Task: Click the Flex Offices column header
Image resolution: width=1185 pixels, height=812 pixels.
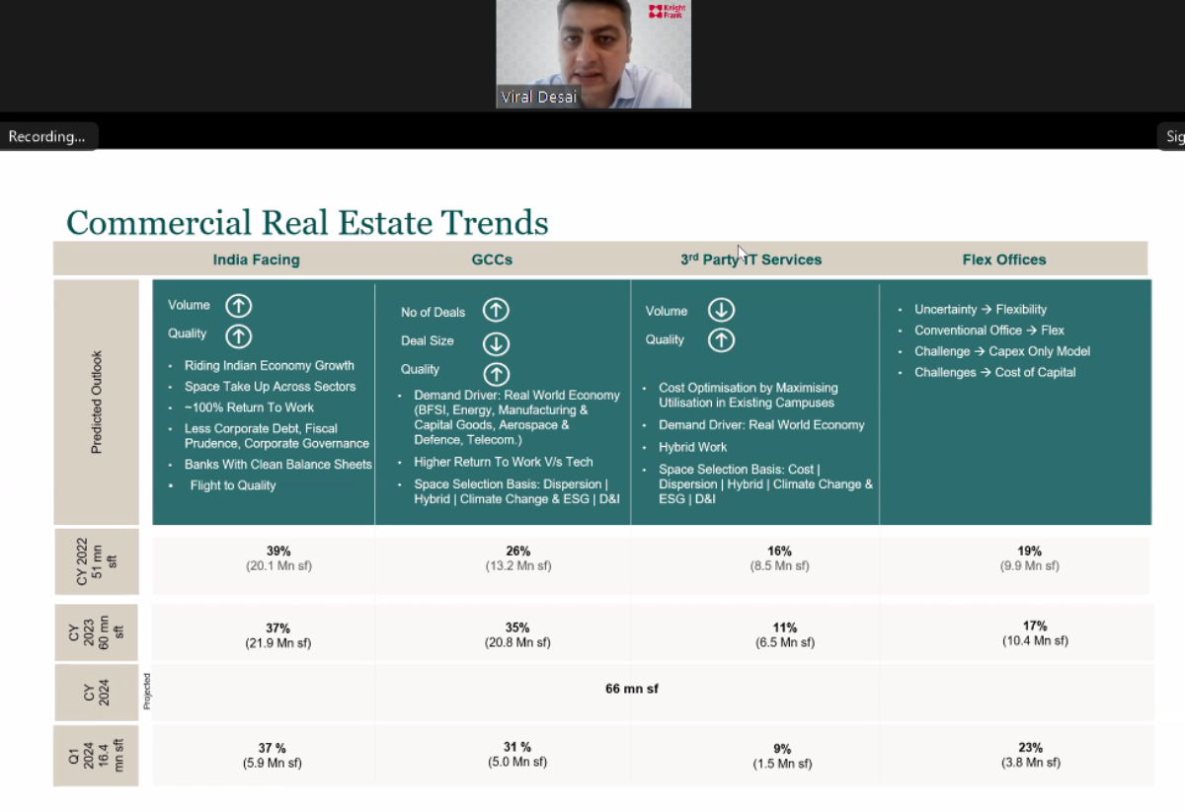Action: (x=1003, y=259)
